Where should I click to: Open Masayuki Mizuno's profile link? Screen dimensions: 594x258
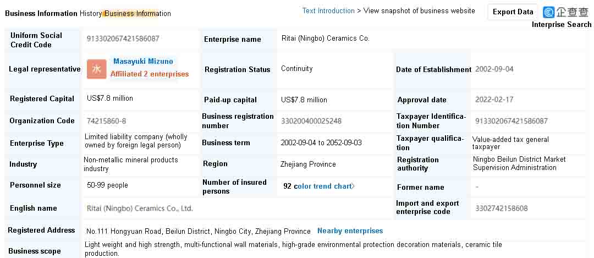143,62
